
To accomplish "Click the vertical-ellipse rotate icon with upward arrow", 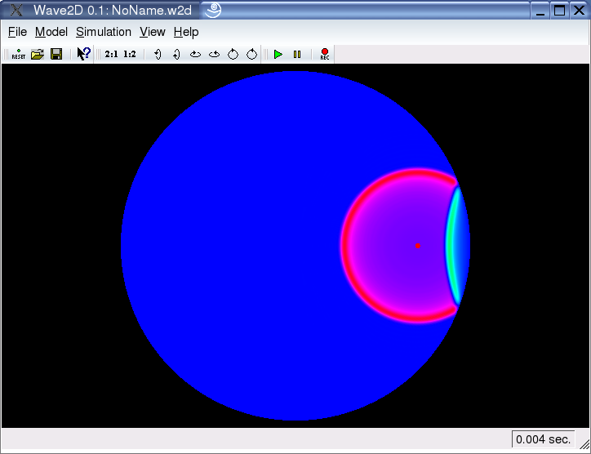I will click(x=158, y=55).
